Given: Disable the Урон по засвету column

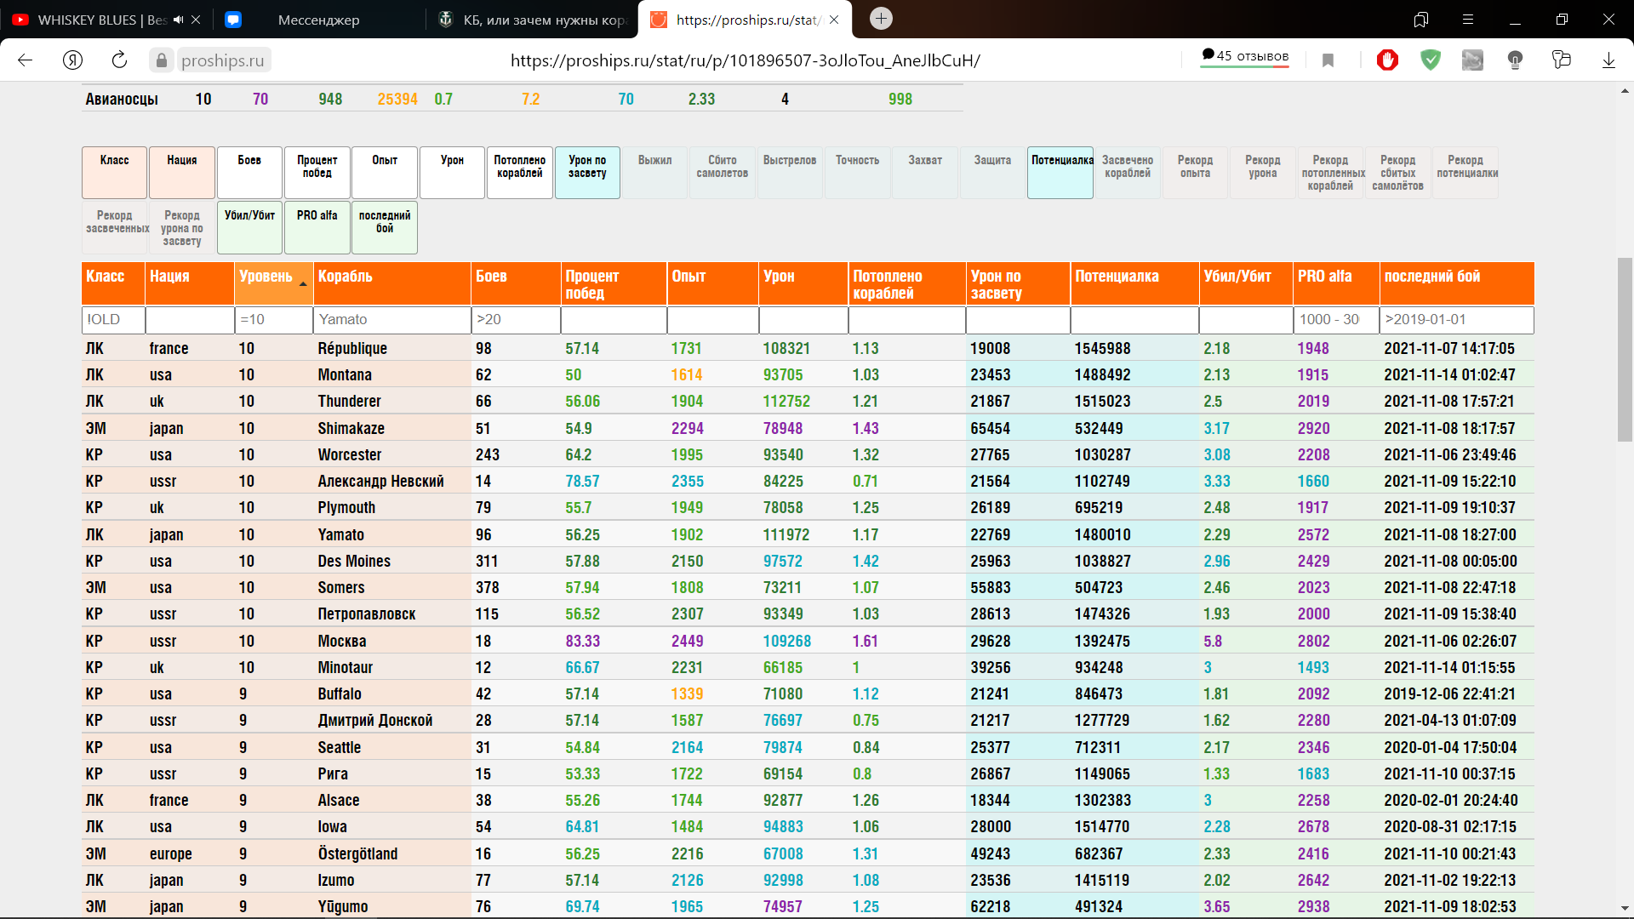Looking at the screenshot, I should click(x=587, y=173).
